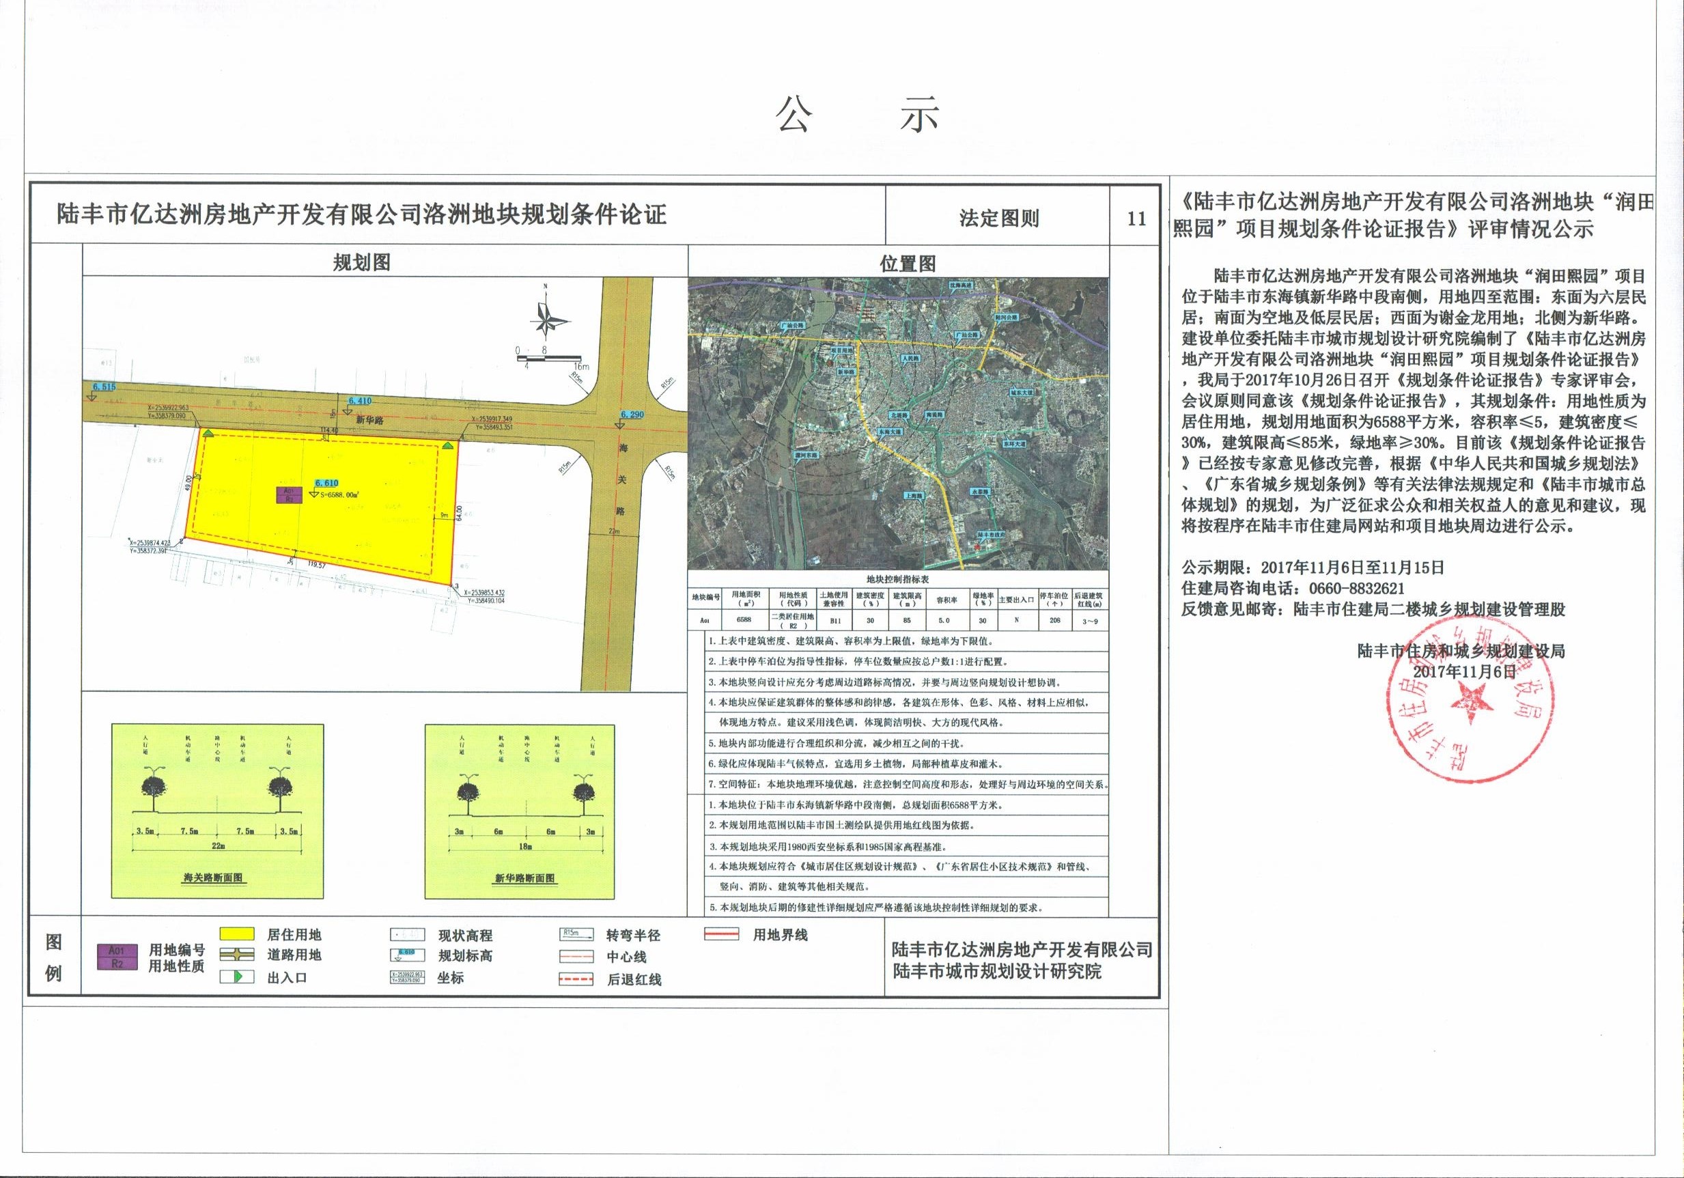Viewport: 1684px width, 1178px height.
Task: Click the 反馈意见邮寄 address line
Action: [1373, 609]
